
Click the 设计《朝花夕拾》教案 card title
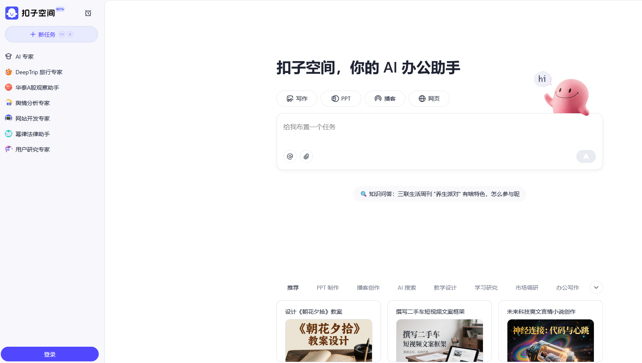pyautogui.click(x=314, y=312)
